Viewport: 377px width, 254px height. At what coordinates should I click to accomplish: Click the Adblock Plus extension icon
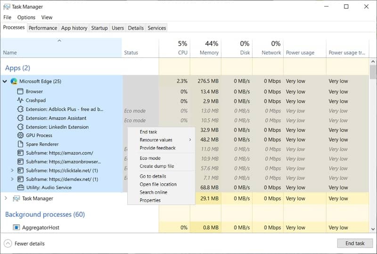(20, 109)
